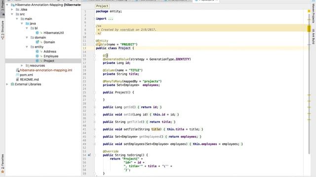Click the Hibernate-Annotation-Mapping module icon
This screenshot has width=316, height=177.
click(x=12, y=4)
